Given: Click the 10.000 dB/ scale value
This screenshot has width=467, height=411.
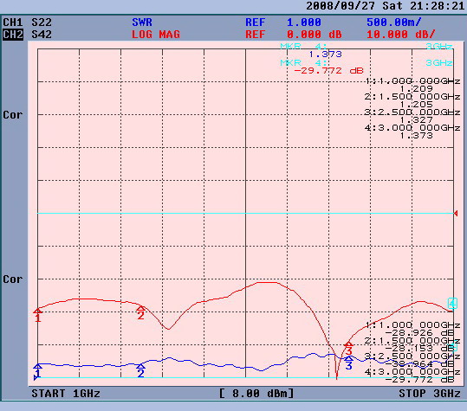Looking at the screenshot, I should click(x=401, y=35).
